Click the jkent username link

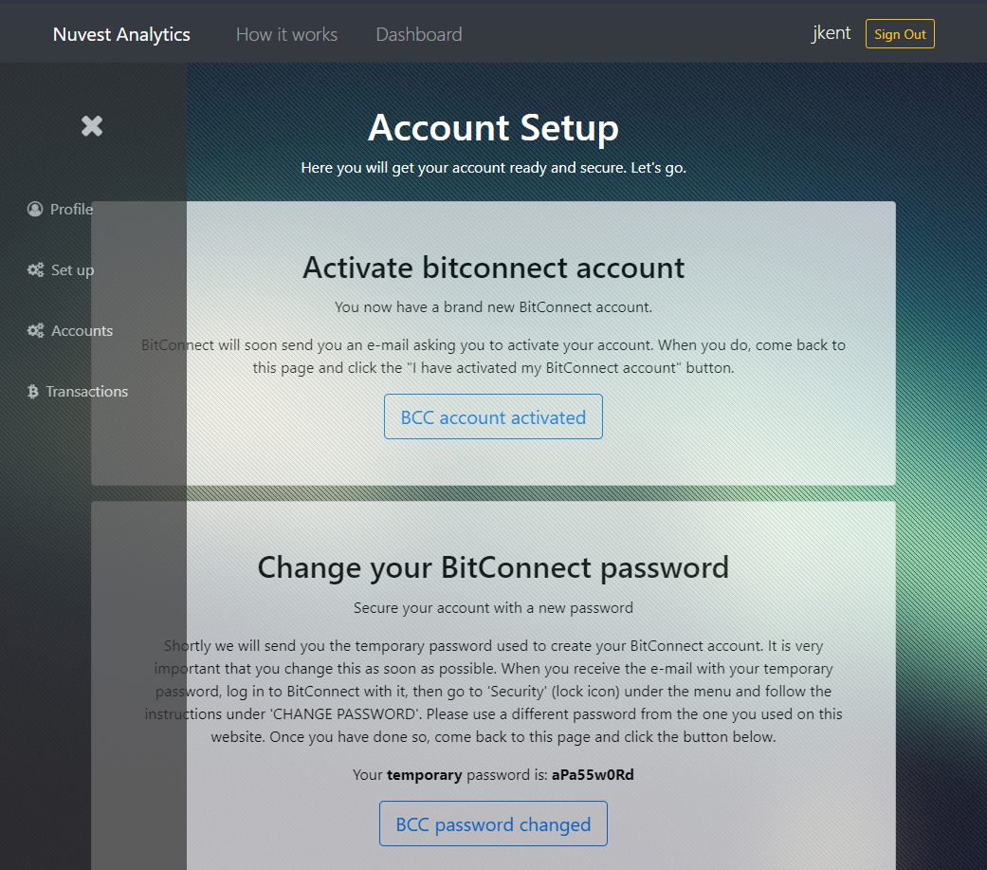[831, 33]
